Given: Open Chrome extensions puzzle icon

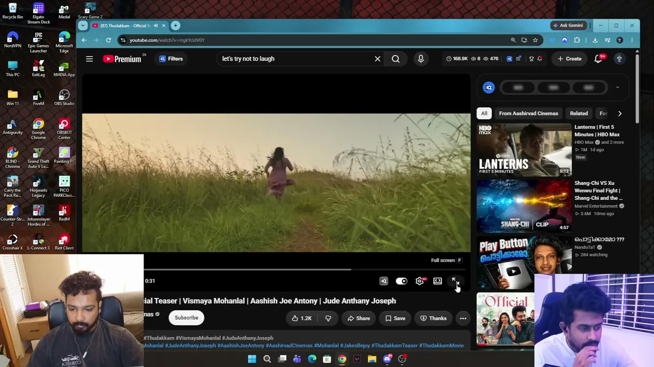Looking at the screenshot, I should 577,40.
